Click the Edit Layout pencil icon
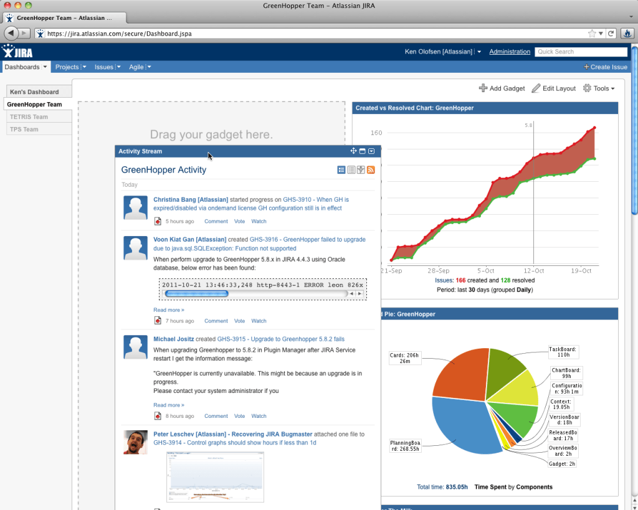The height and width of the screenshot is (510, 638). 535,88
